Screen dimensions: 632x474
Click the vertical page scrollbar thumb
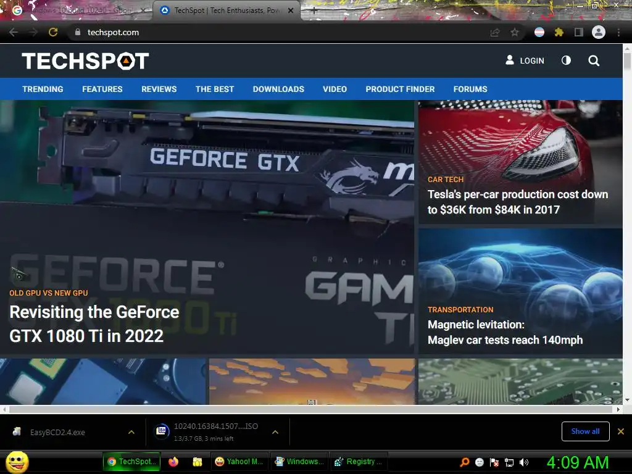pyautogui.click(x=627, y=61)
